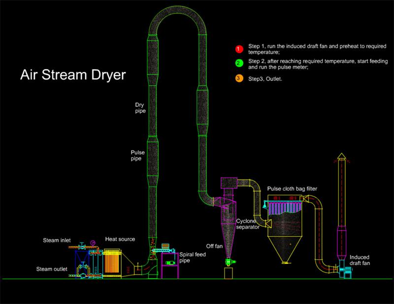Click the "Pulse pipe" label
Viewport: 394px width, 304px height.
pyautogui.click(x=137, y=156)
